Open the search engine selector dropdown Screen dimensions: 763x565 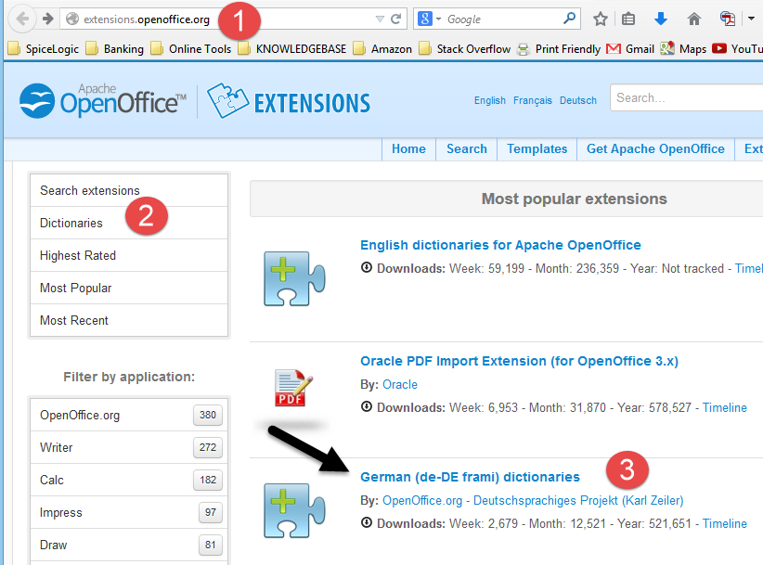click(439, 18)
